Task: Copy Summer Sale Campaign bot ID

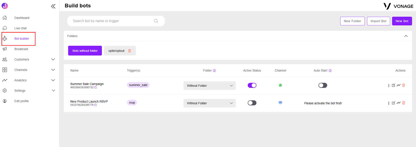Action: pos(96,87)
